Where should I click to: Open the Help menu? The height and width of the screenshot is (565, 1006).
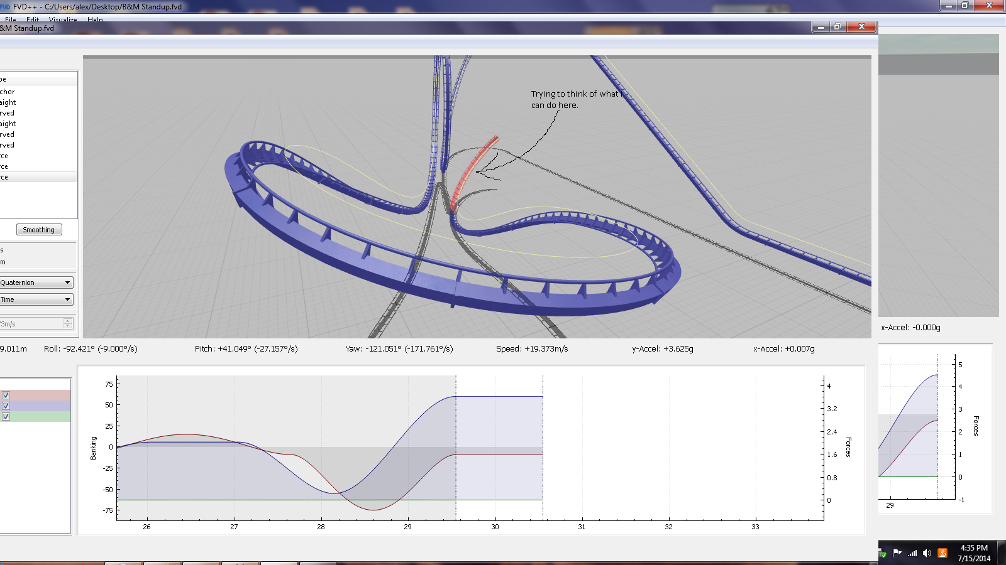click(95, 19)
